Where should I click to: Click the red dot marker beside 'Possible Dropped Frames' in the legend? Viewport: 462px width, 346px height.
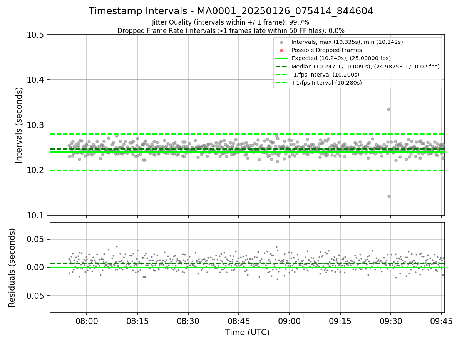282,50
